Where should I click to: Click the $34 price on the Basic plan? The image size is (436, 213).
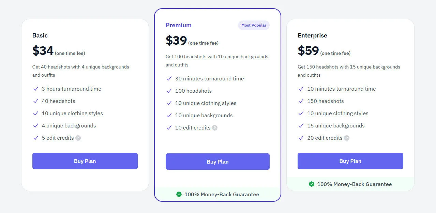pos(43,51)
